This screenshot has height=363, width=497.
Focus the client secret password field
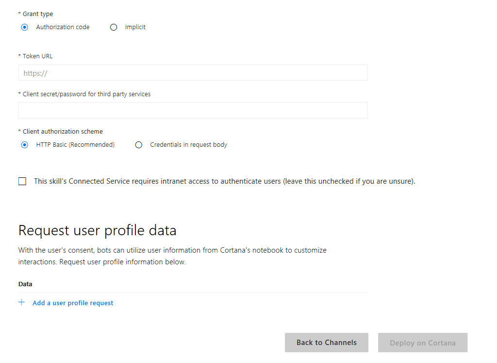tap(193, 110)
